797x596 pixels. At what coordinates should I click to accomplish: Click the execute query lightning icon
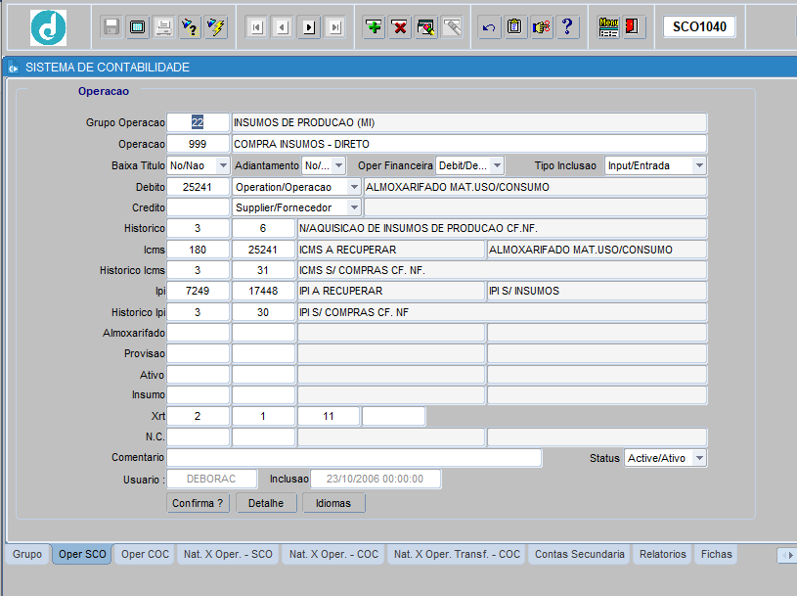pos(216,27)
